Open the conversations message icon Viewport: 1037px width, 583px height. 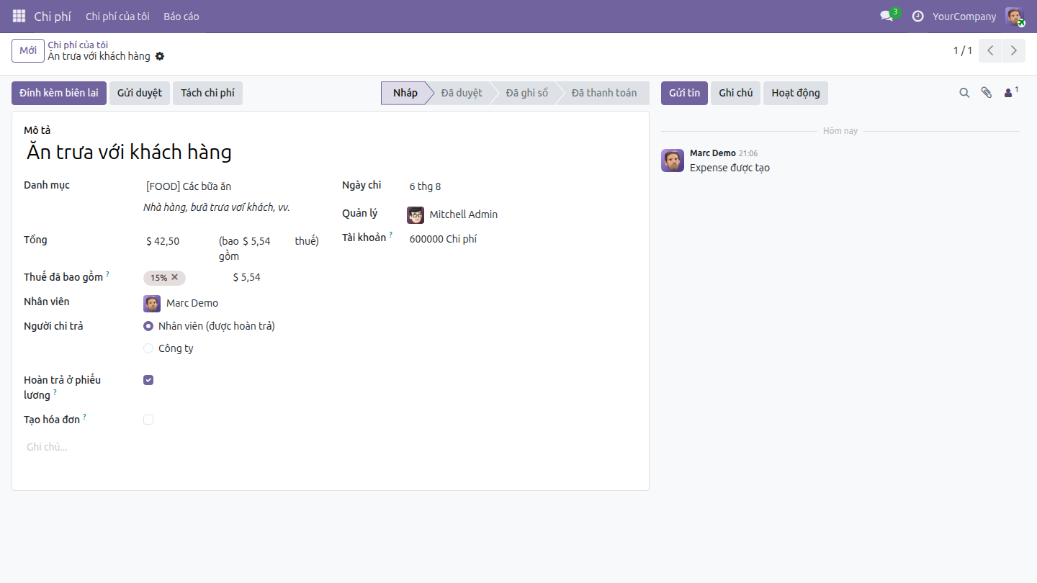pyautogui.click(x=886, y=16)
